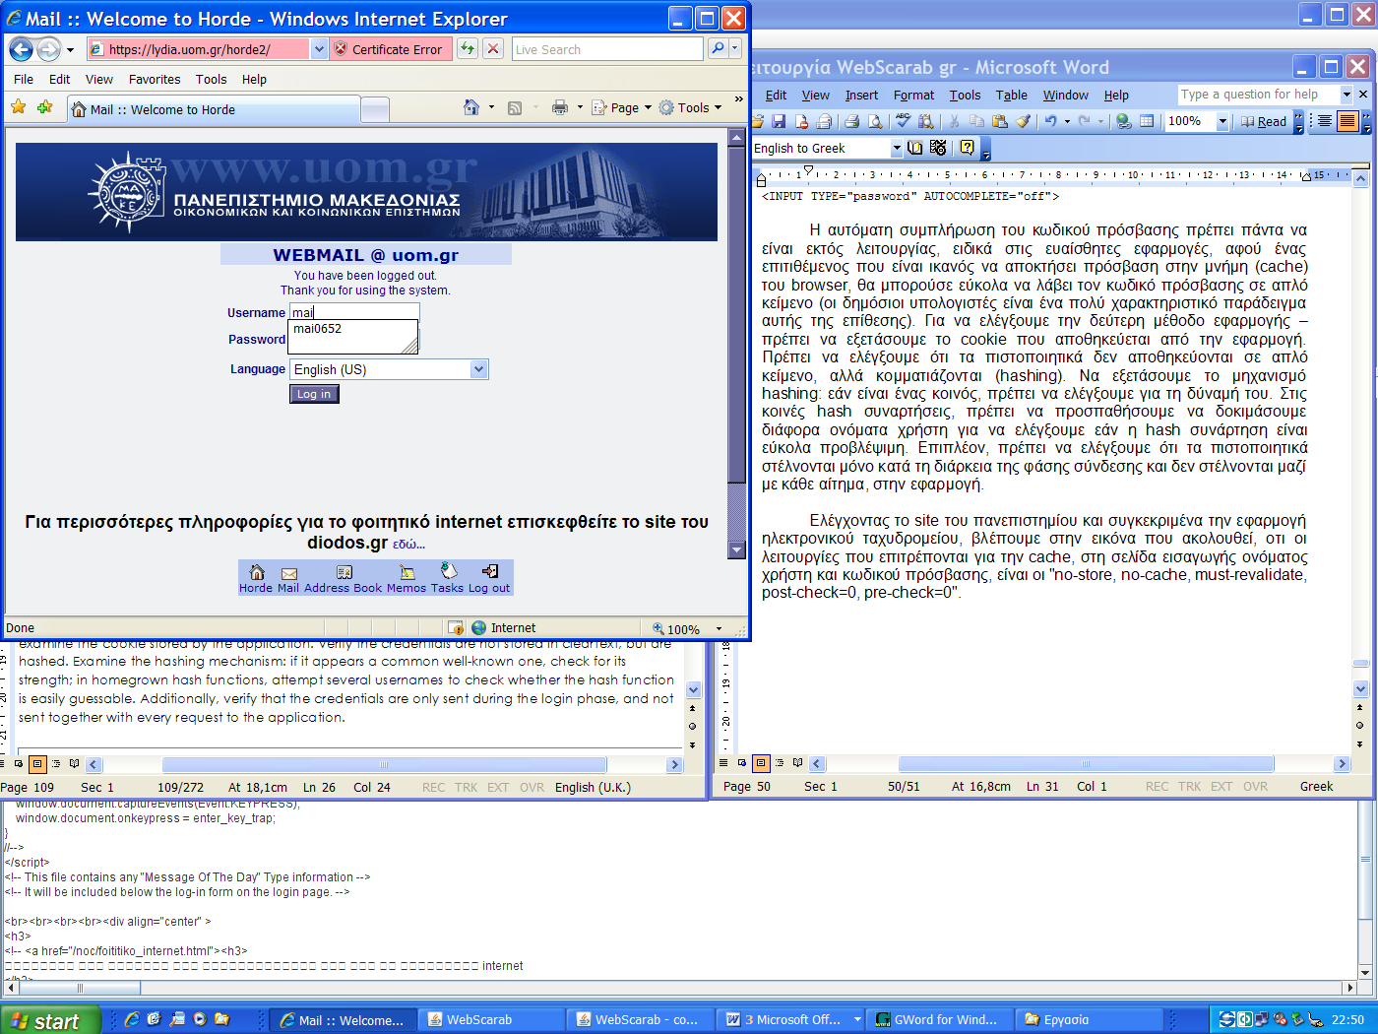Focus the Username input field

point(354,312)
